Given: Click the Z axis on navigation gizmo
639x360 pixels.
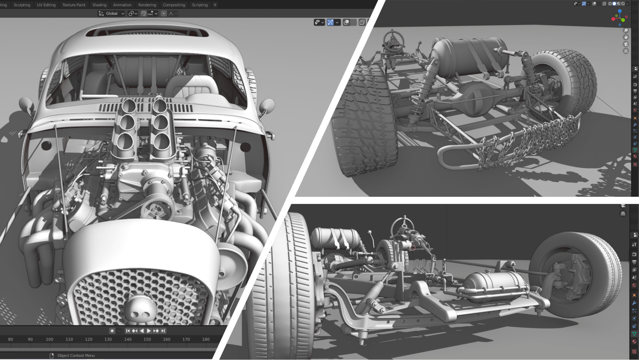Looking at the screenshot, I should 620,11.
